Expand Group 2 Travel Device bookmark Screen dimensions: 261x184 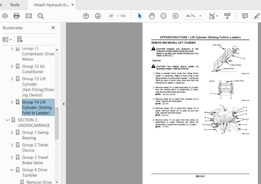pos(12,145)
